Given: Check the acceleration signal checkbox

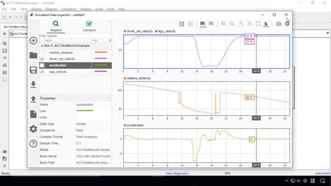Looking at the screenshot, I should (42, 66).
